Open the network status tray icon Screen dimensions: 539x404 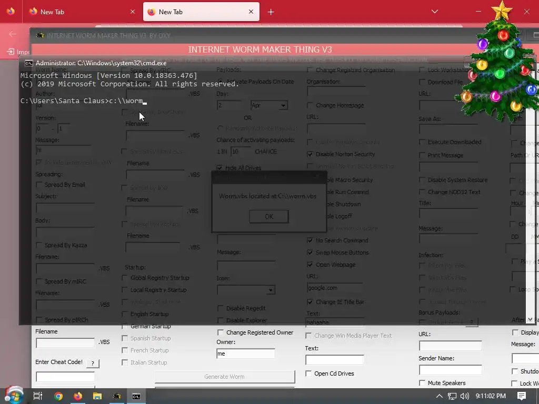452,396
